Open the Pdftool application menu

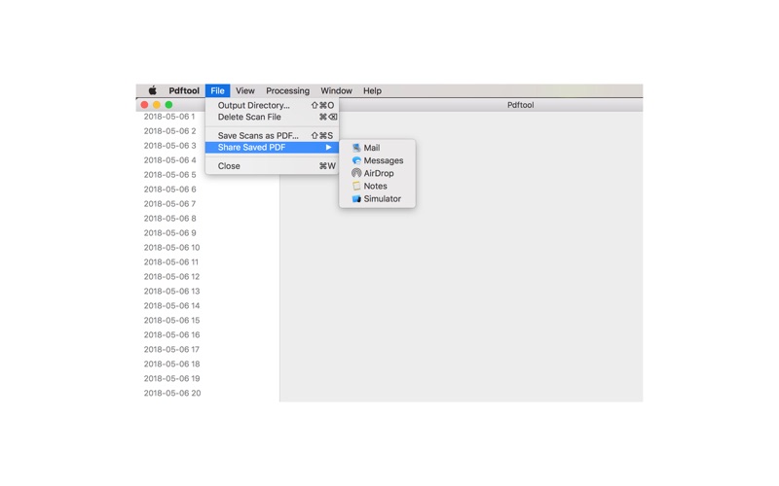(x=184, y=90)
